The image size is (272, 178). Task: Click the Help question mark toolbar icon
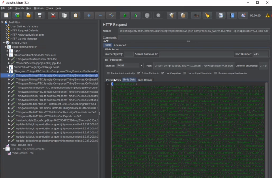pyautogui.click(x=232, y=15)
